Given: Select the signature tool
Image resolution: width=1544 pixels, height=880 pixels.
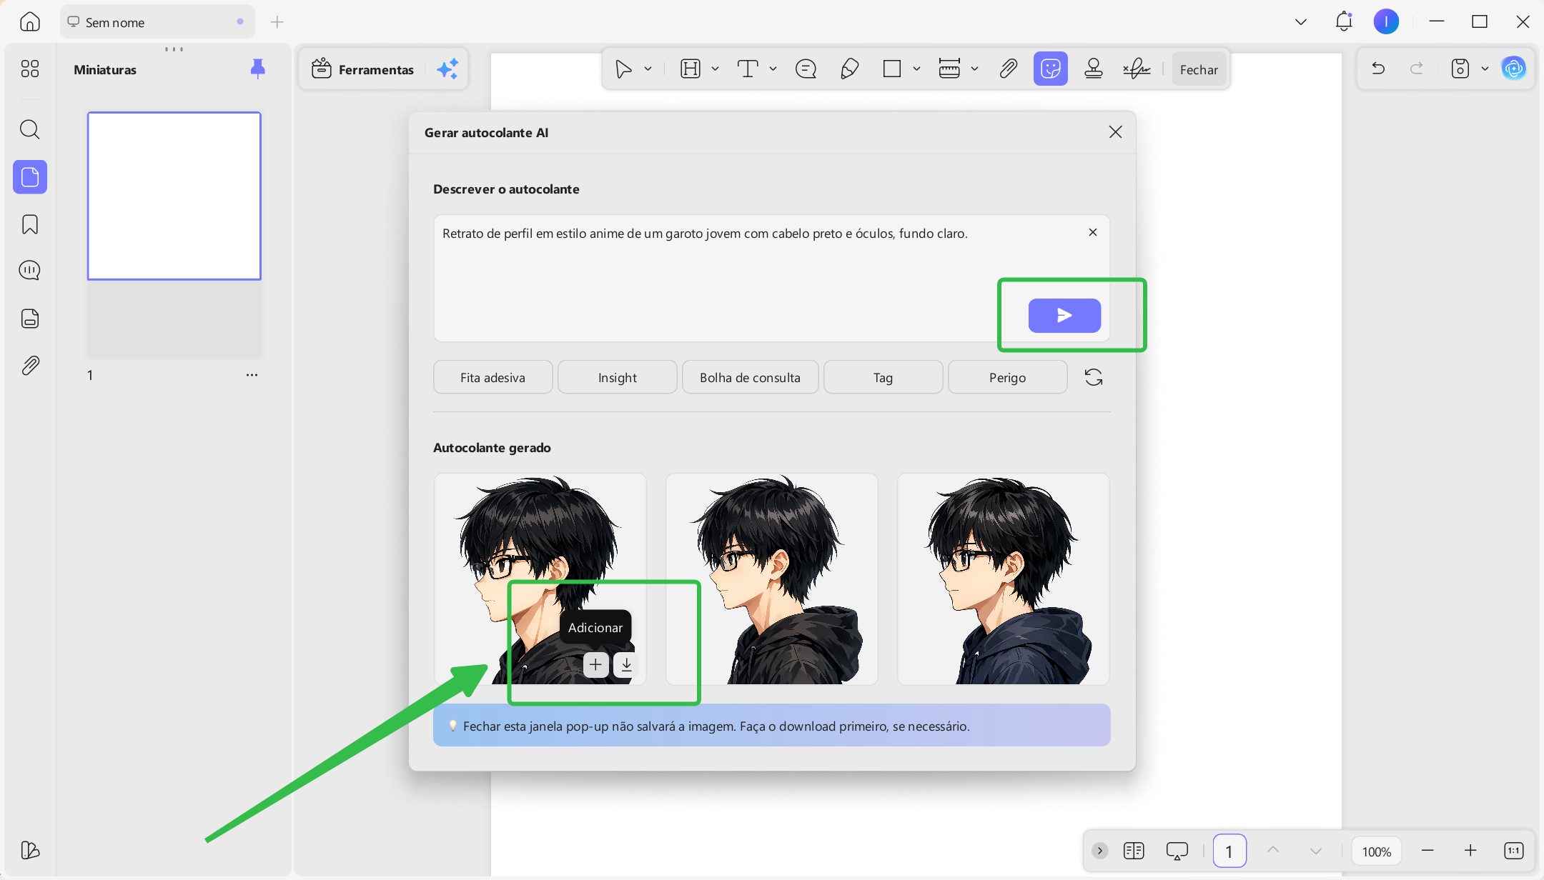Looking at the screenshot, I should (x=1137, y=69).
